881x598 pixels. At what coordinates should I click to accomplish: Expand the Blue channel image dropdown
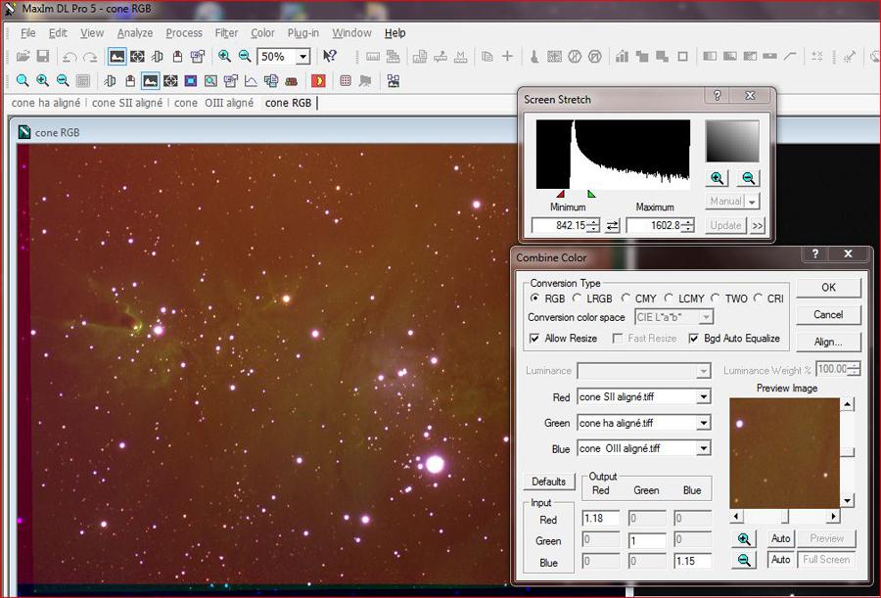click(x=703, y=448)
